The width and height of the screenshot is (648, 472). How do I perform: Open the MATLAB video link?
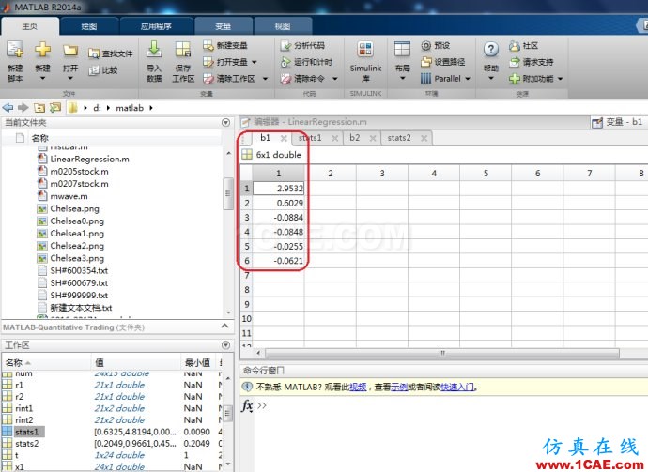(358, 387)
